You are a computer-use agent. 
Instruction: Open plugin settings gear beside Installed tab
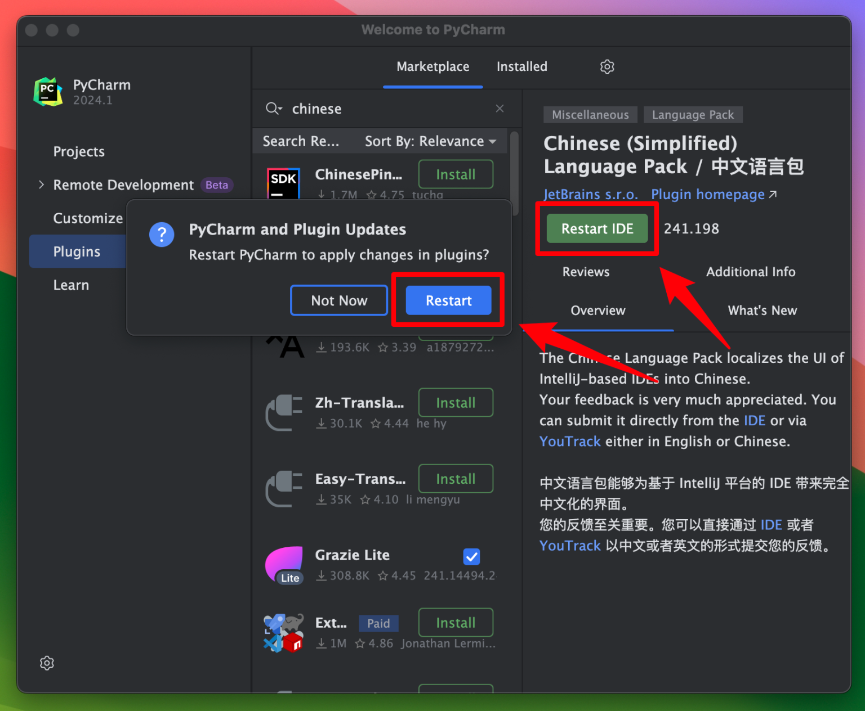coord(607,67)
